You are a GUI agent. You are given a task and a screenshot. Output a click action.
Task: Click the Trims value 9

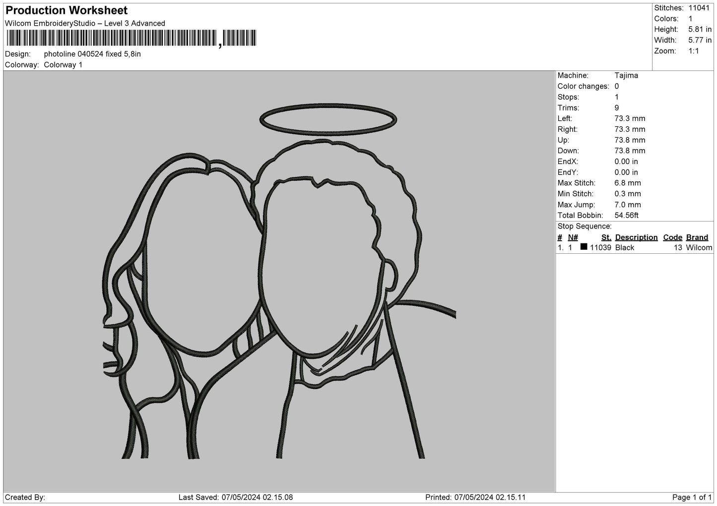(617, 108)
